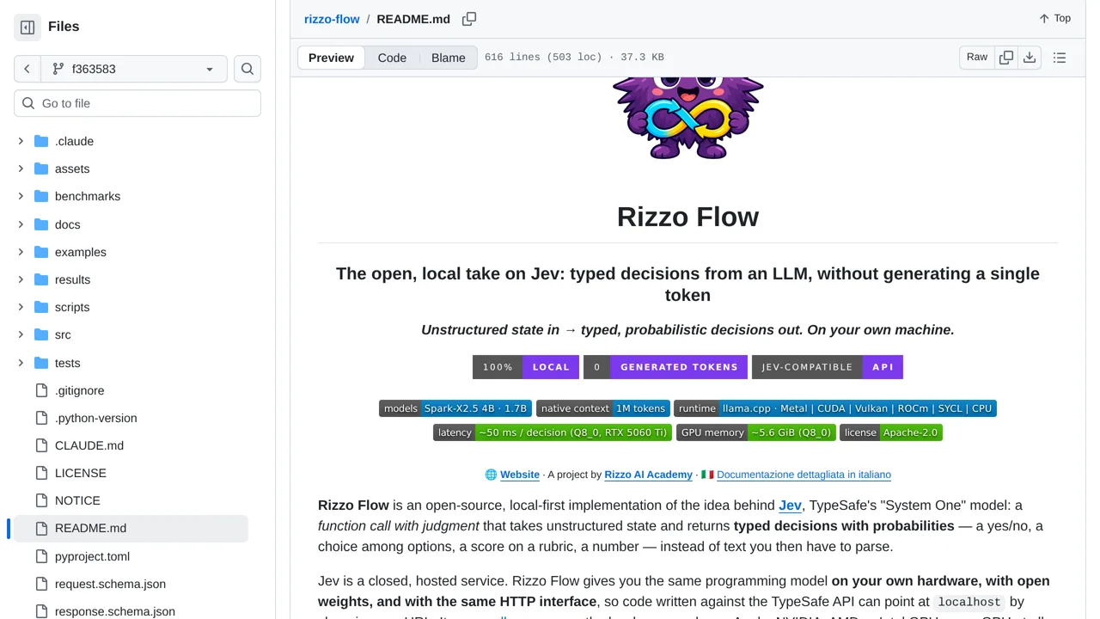The image size is (1100, 619).
Task: Download the raw file icon
Action: click(x=1030, y=58)
